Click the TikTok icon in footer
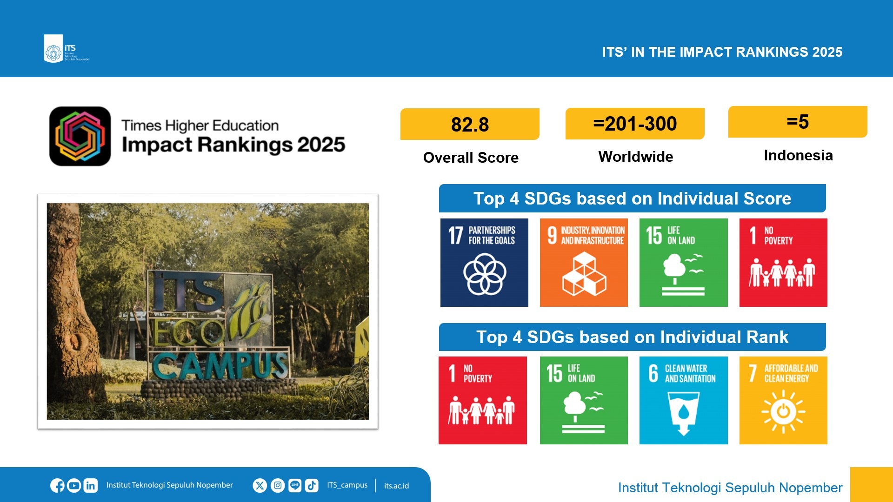Screen dimensions: 893x502 point(312,486)
